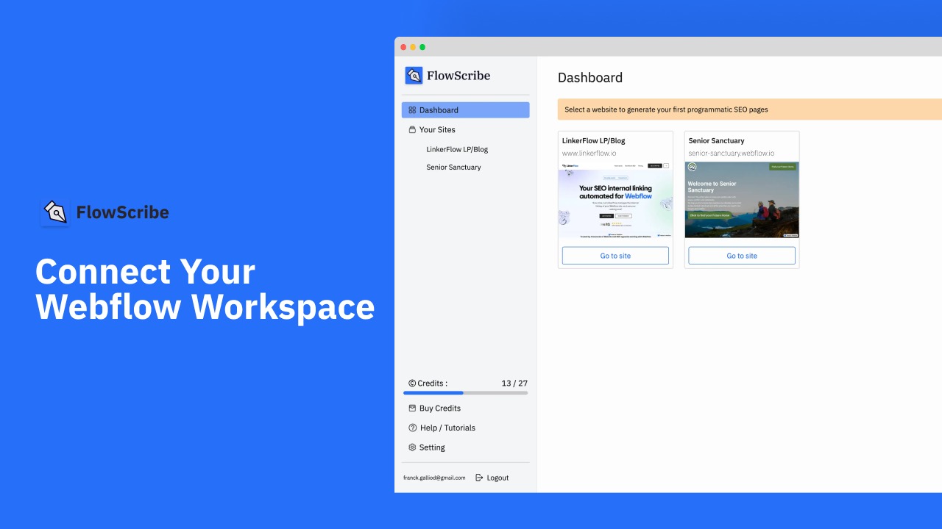
Task: Click the 13 / 27 credits count
Action: tap(514, 383)
